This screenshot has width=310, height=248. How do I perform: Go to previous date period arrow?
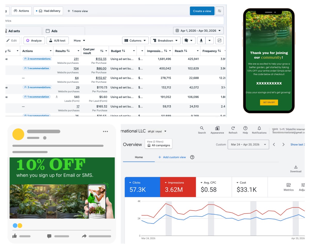click(274, 144)
